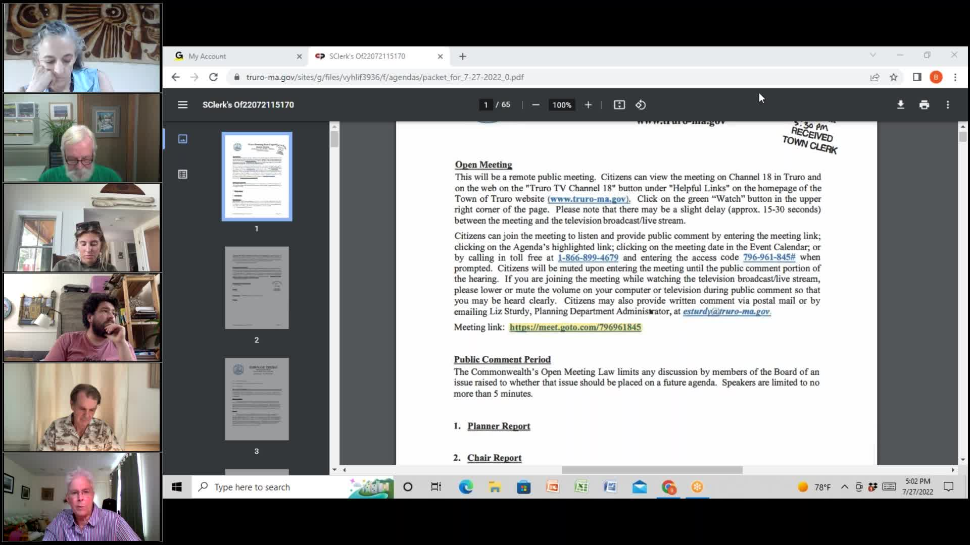Print the PDF document
Screen dimensions: 970x545
tap(924, 104)
